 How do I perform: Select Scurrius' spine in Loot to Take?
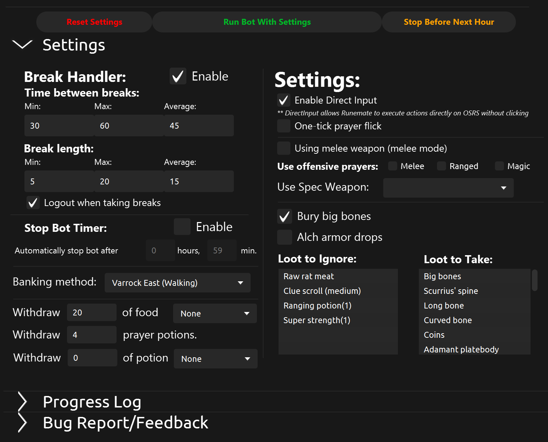451,291
